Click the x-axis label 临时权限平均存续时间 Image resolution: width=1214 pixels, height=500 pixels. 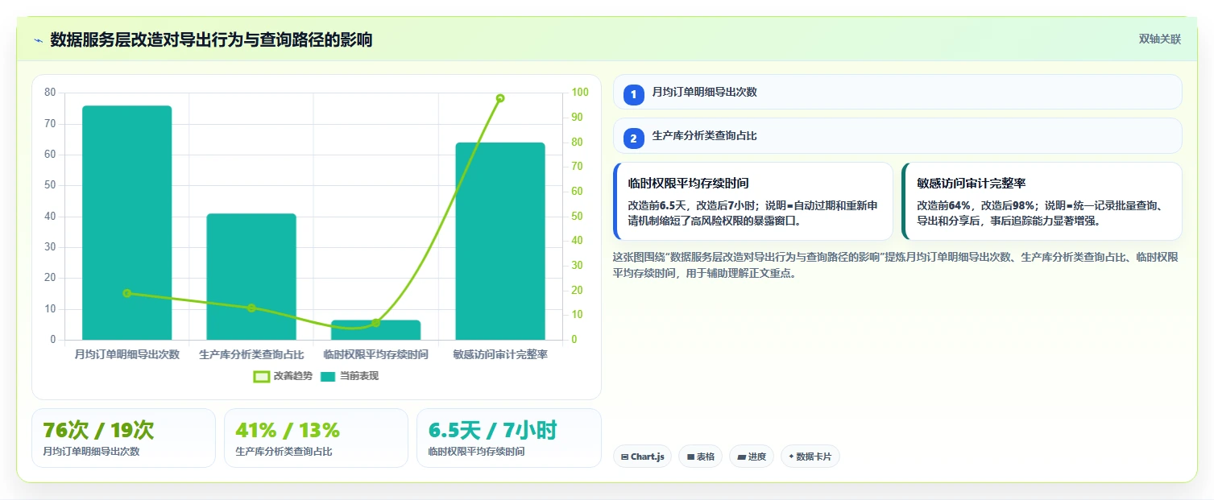click(x=375, y=354)
